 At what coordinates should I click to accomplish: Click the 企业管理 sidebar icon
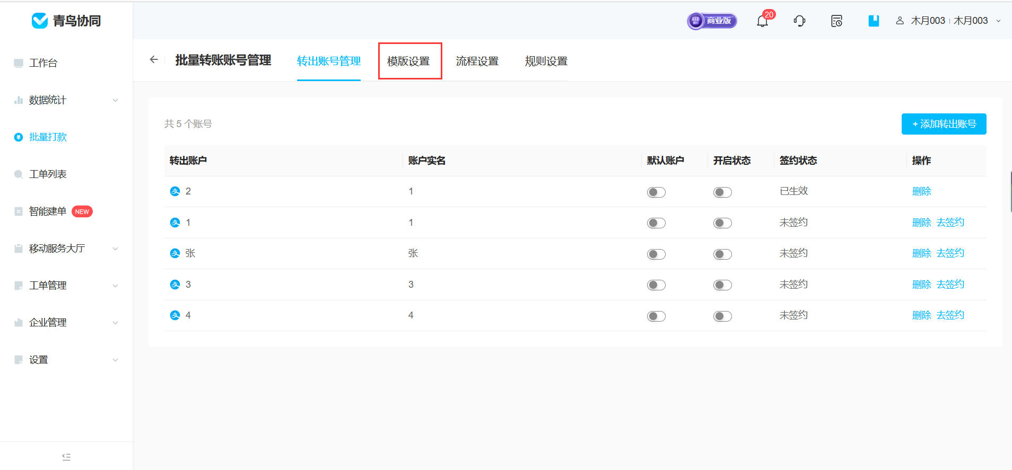click(19, 323)
